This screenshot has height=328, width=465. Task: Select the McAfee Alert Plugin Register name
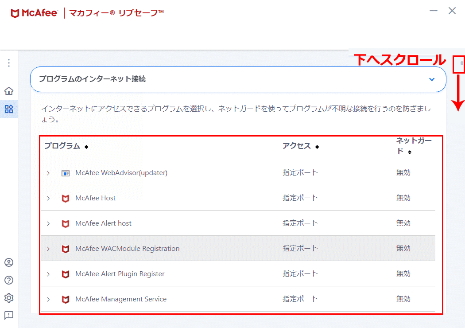[120, 273]
